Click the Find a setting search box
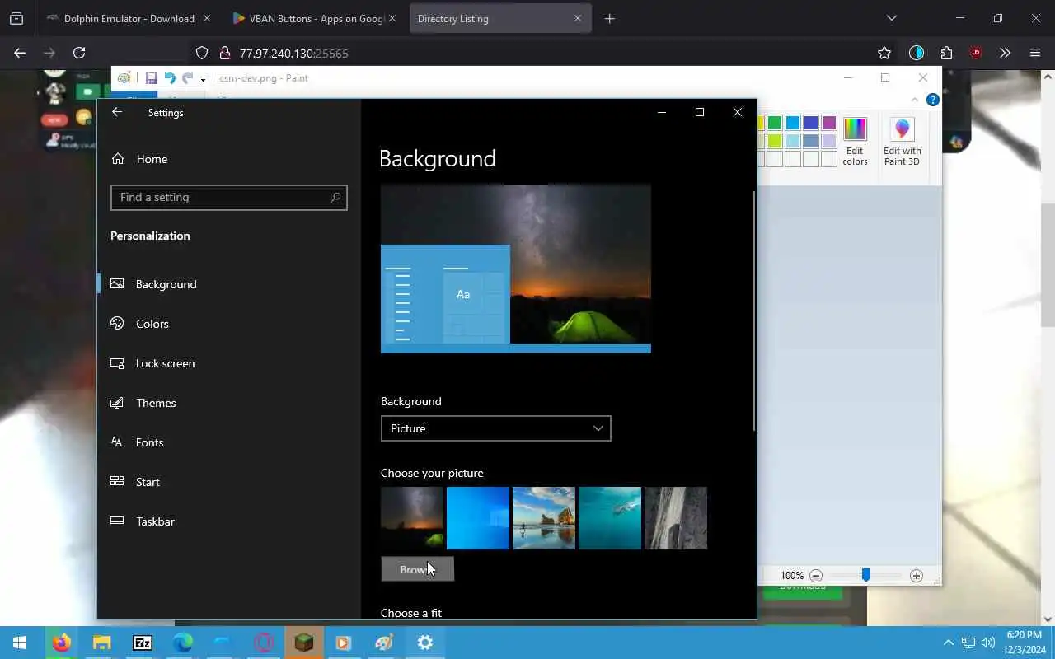The height and width of the screenshot is (659, 1055). pos(229,198)
